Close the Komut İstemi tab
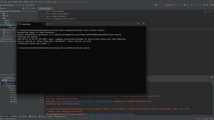Image resolution: width=214 pixels, height=120 pixels. click(43, 24)
